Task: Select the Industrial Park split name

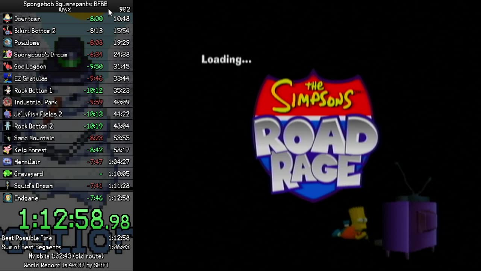Action: click(x=36, y=102)
